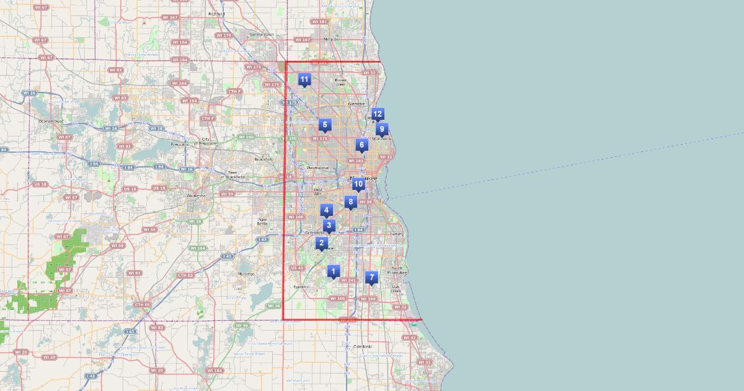The width and height of the screenshot is (744, 391).
Task: Click the Muskego label on map
Action: tap(246, 274)
